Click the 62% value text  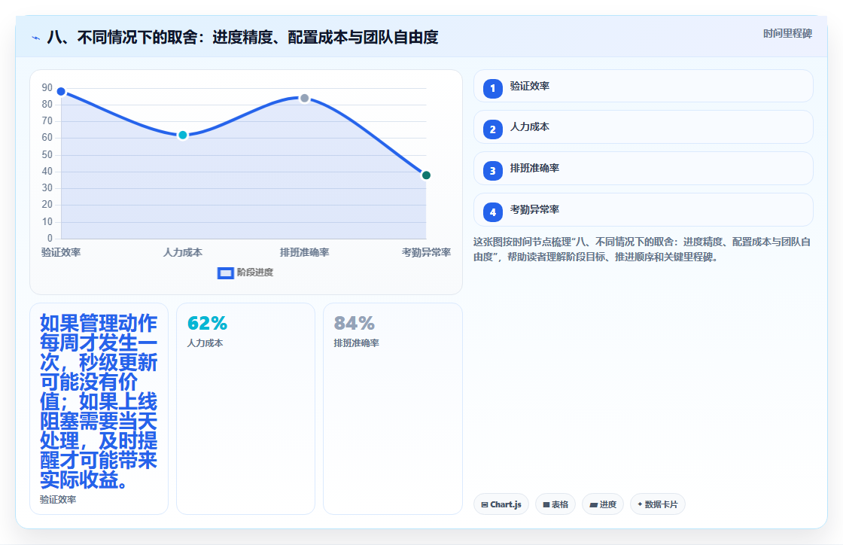point(207,324)
